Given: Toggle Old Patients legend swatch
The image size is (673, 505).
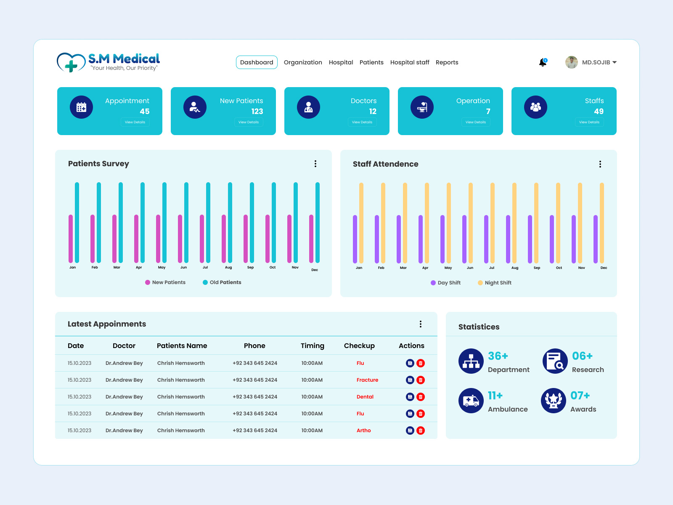Looking at the screenshot, I should pyautogui.click(x=205, y=282).
